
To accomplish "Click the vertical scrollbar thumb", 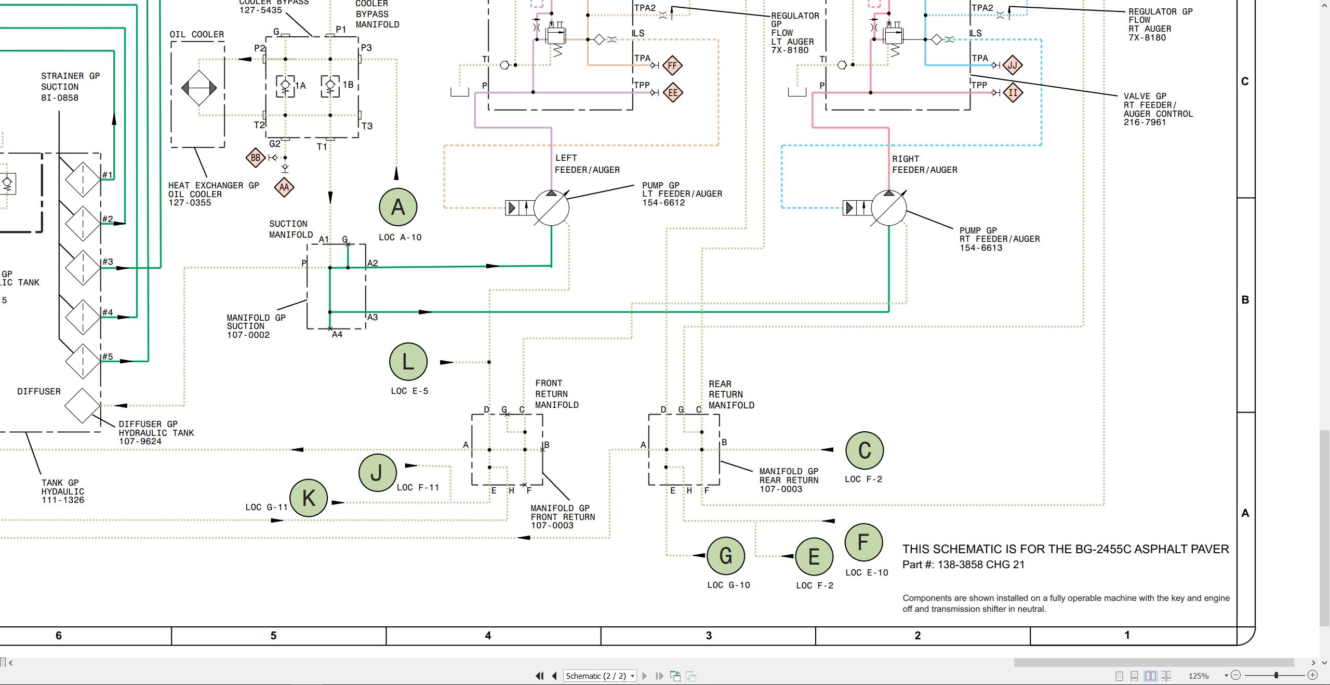I will [1324, 528].
